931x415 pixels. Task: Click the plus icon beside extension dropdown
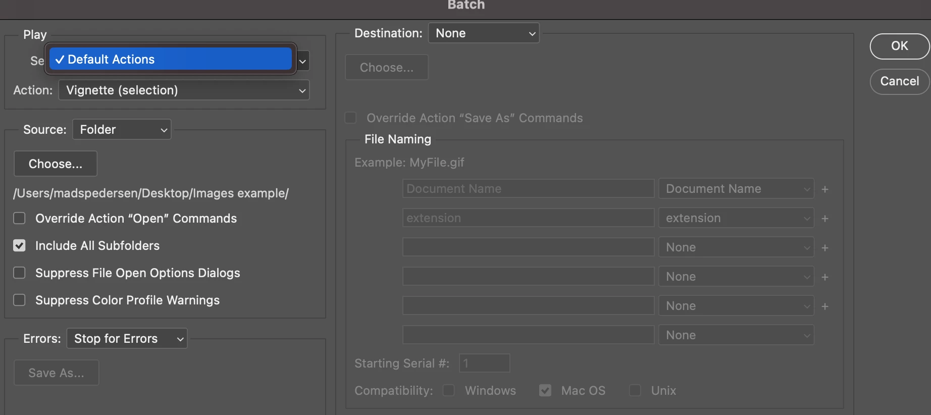point(825,219)
